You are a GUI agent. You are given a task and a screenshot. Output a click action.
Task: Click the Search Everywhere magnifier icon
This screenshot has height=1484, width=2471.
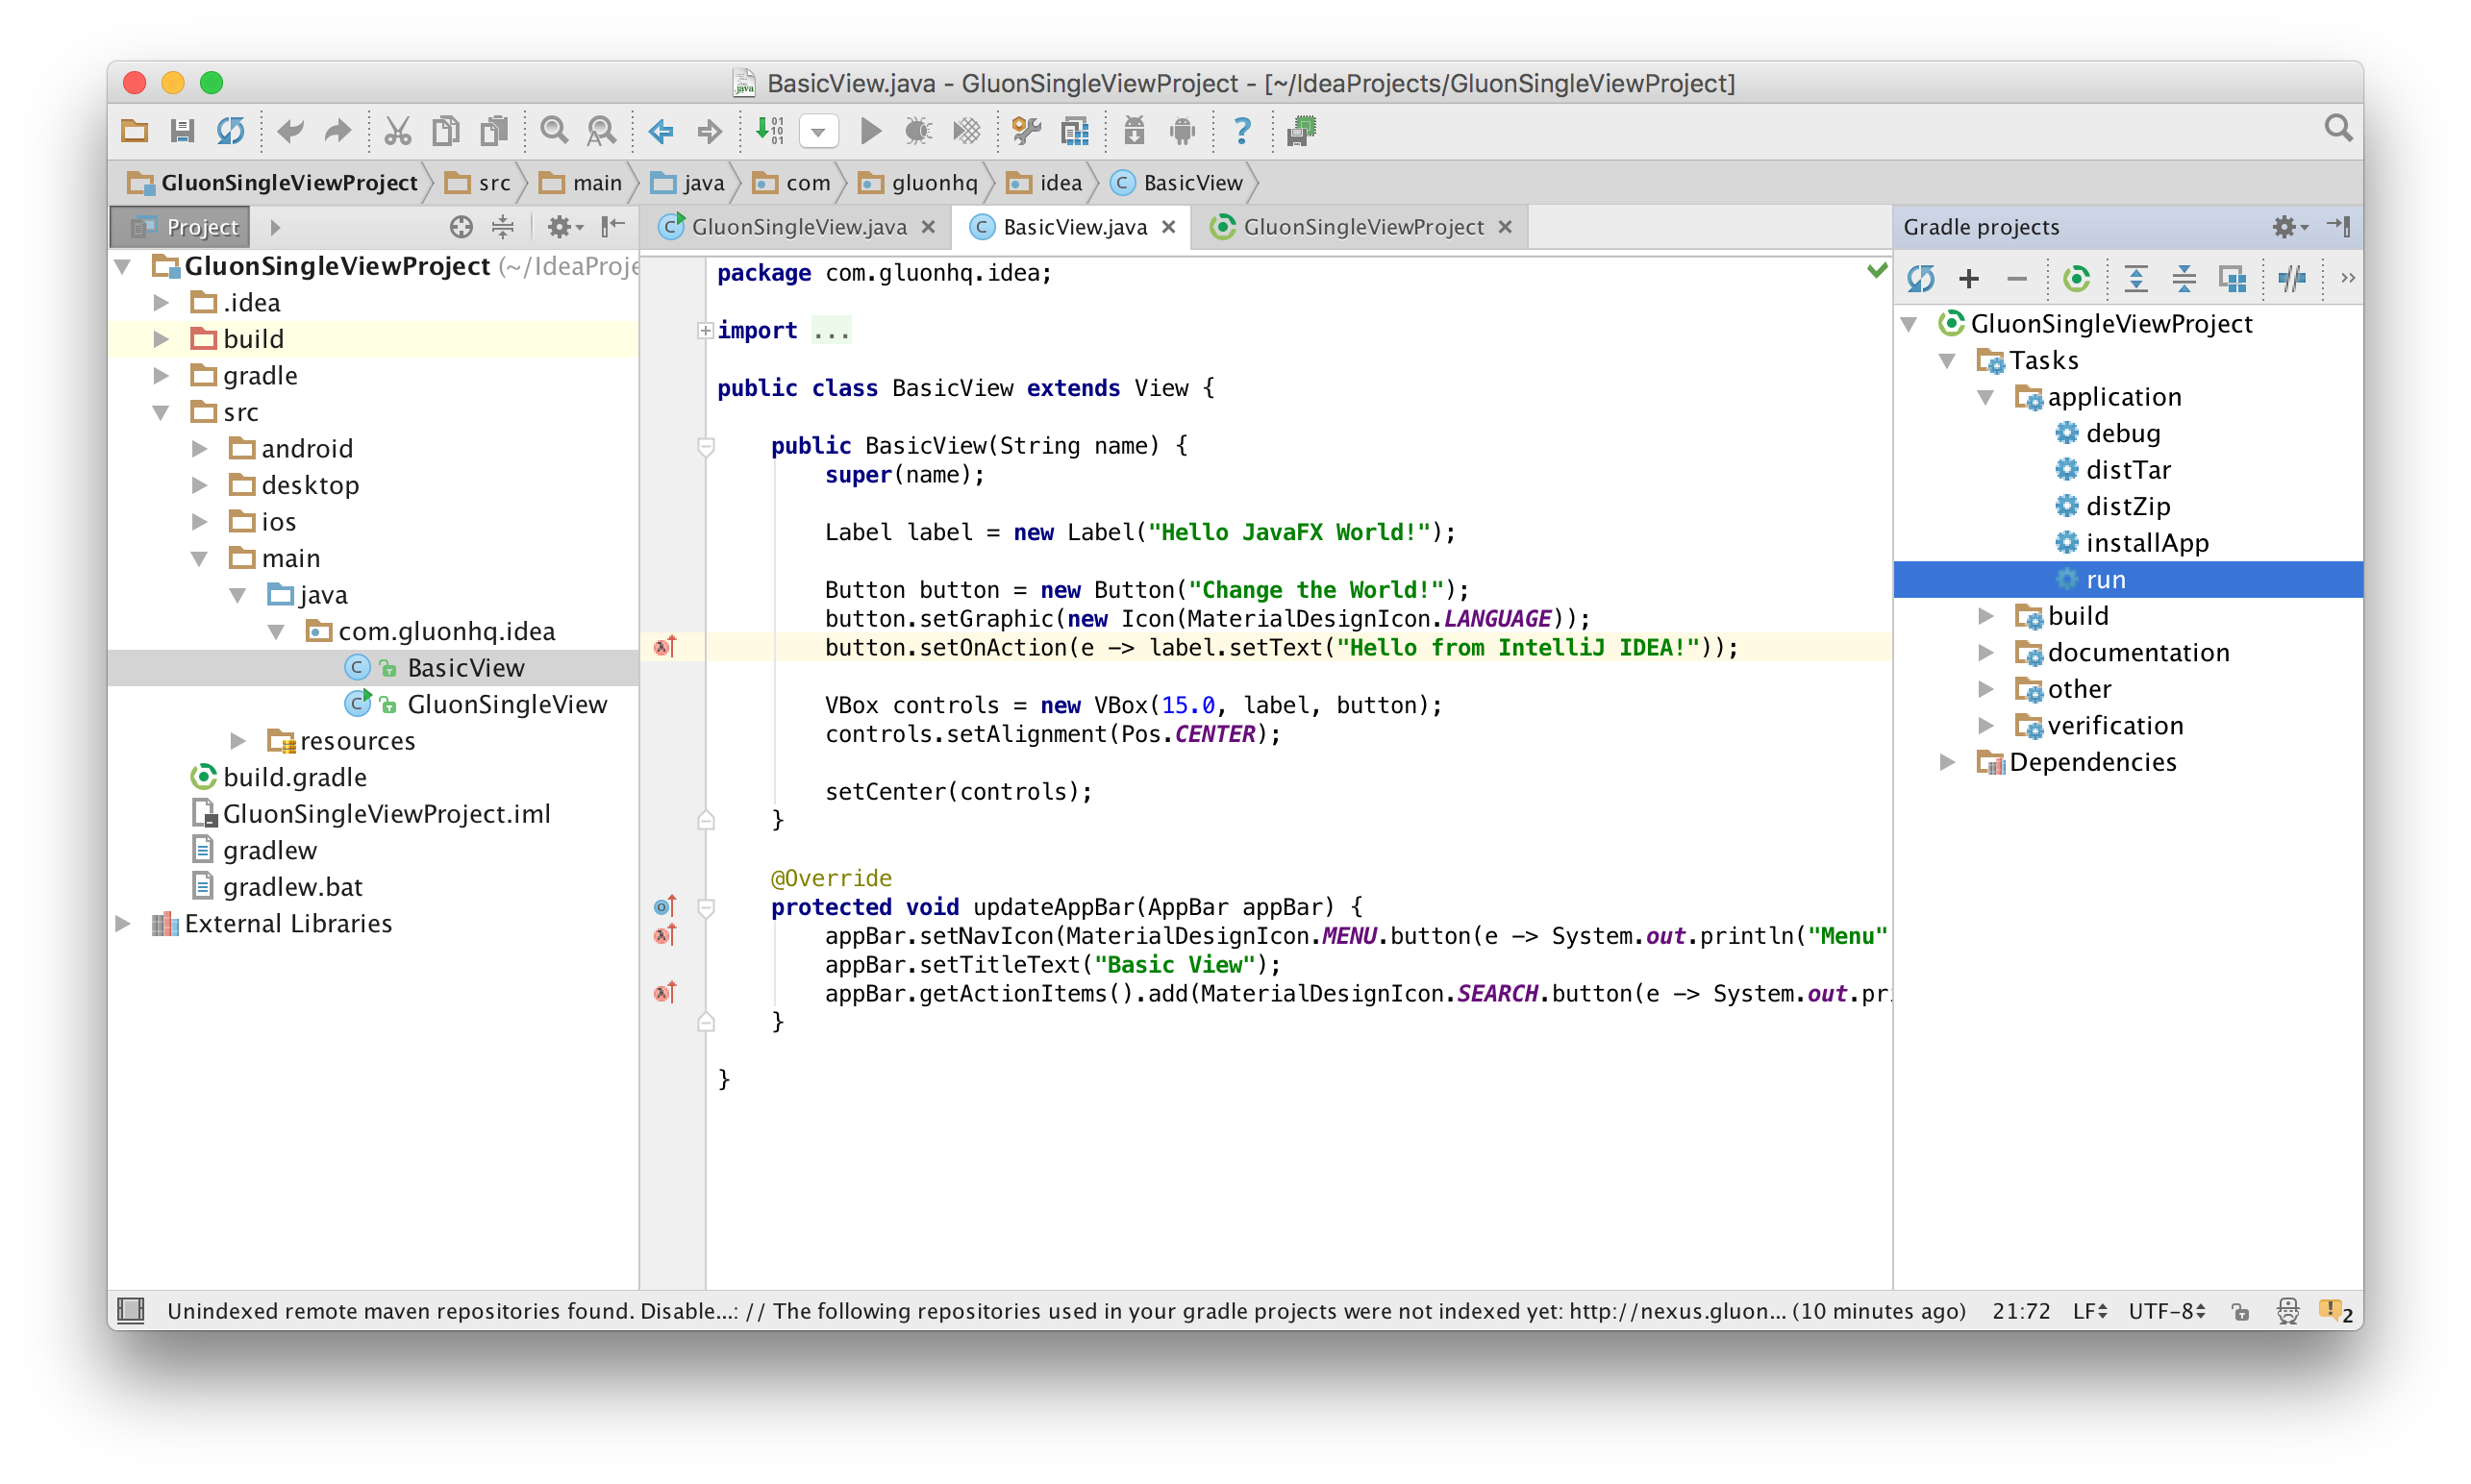click(x=2338, y=128)
